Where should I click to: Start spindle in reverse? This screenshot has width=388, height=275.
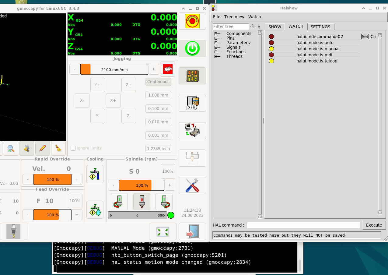pyautogui.click(x=119, y=202)
